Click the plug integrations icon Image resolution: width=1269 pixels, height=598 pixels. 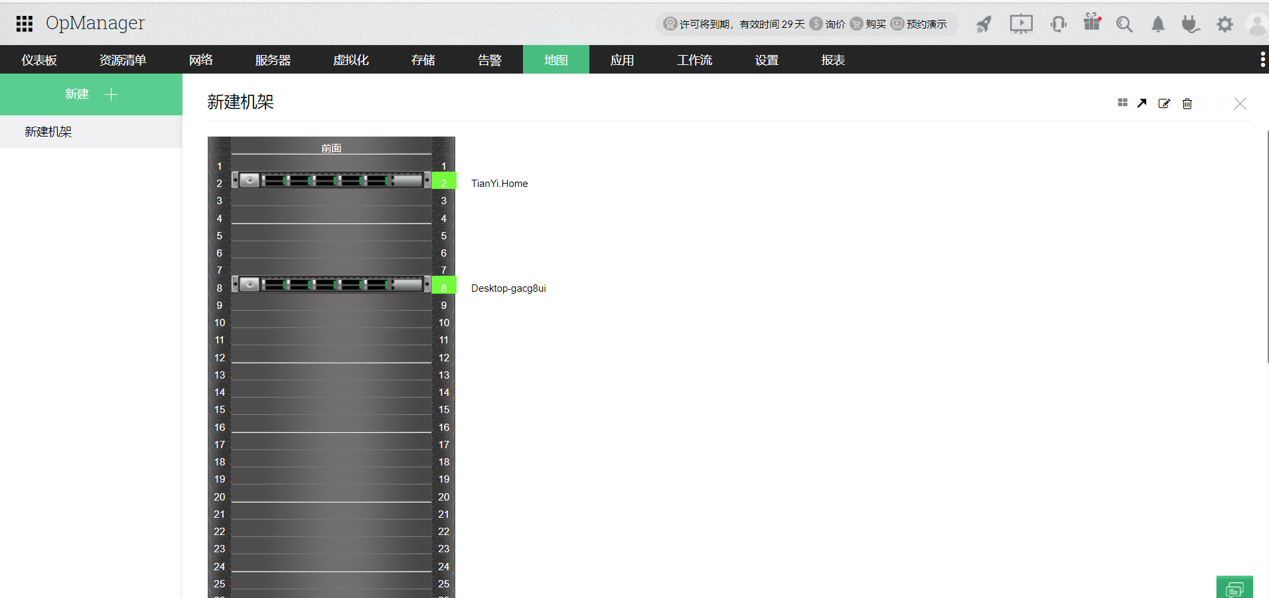click(1191, 25)
